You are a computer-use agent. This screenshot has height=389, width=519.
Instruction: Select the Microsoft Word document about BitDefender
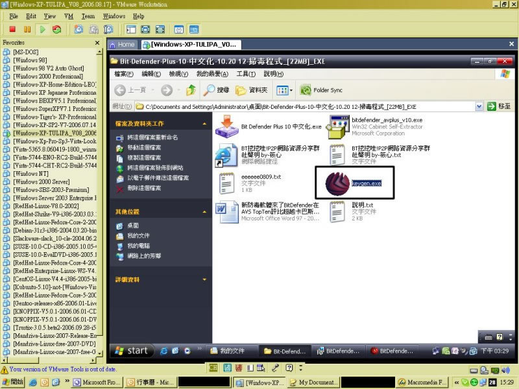(267, 211)
